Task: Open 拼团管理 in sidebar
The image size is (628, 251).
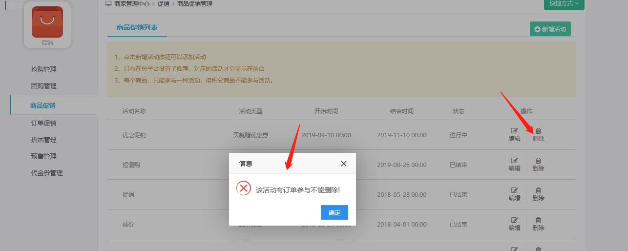Action: click(x=43, y=140)
